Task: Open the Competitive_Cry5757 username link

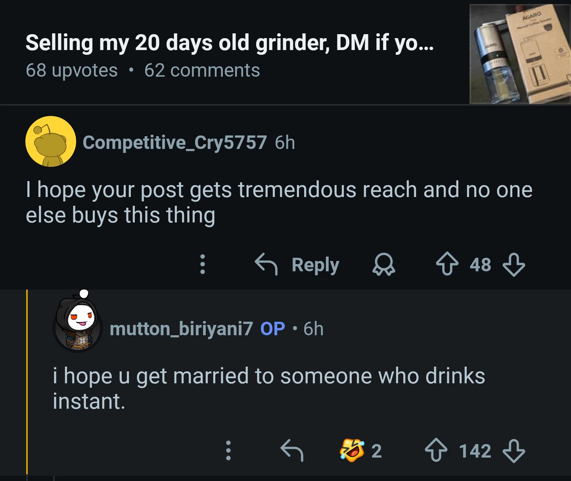Action: [174, 142]
